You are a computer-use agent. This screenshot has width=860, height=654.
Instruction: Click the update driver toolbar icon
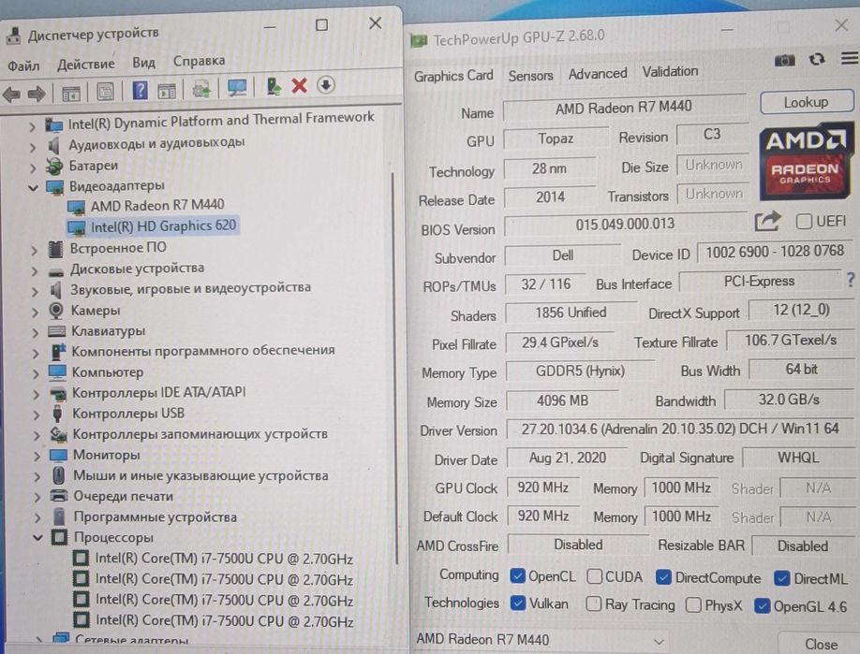[274, 86]
